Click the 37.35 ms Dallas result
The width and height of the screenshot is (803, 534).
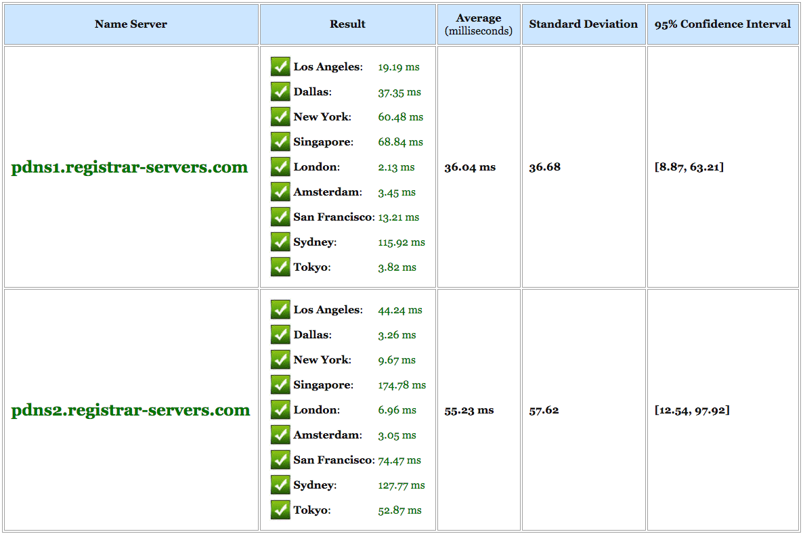point(399,92)
